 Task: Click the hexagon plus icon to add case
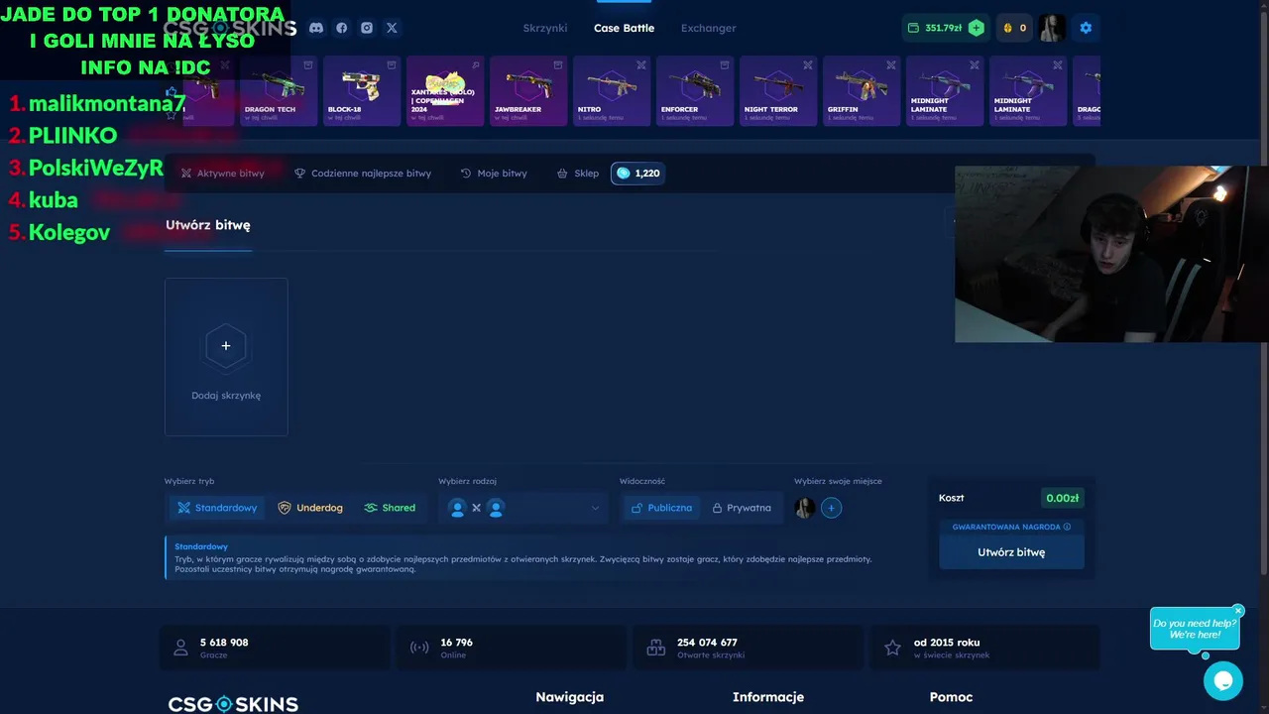point(226,346)
